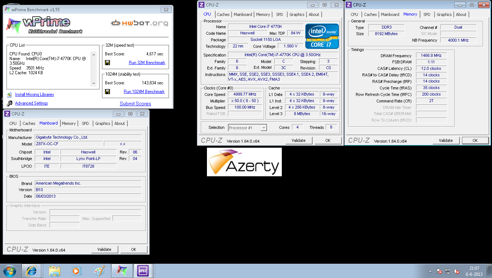Click muted volume tray icon
Image resolution: width=492 pixels, height=278 pixels.
[457, 271]
